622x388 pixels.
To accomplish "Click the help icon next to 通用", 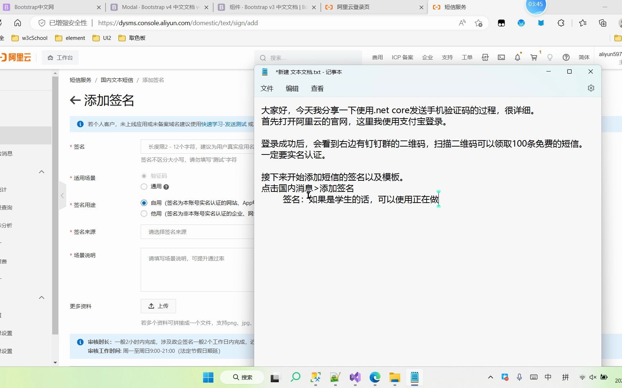I will 166,187.
